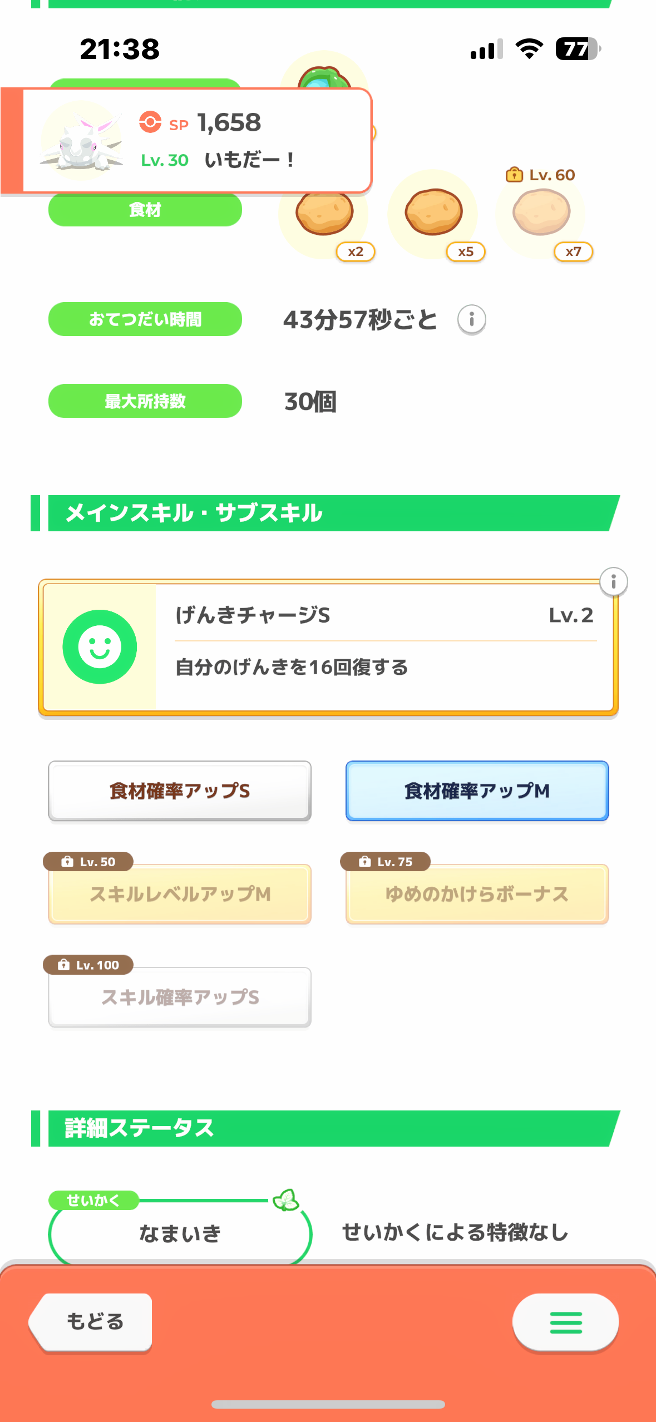The image size is (656, 1422).
Task: Tap the mint leaf icon on nature box
Action: 286,1200
